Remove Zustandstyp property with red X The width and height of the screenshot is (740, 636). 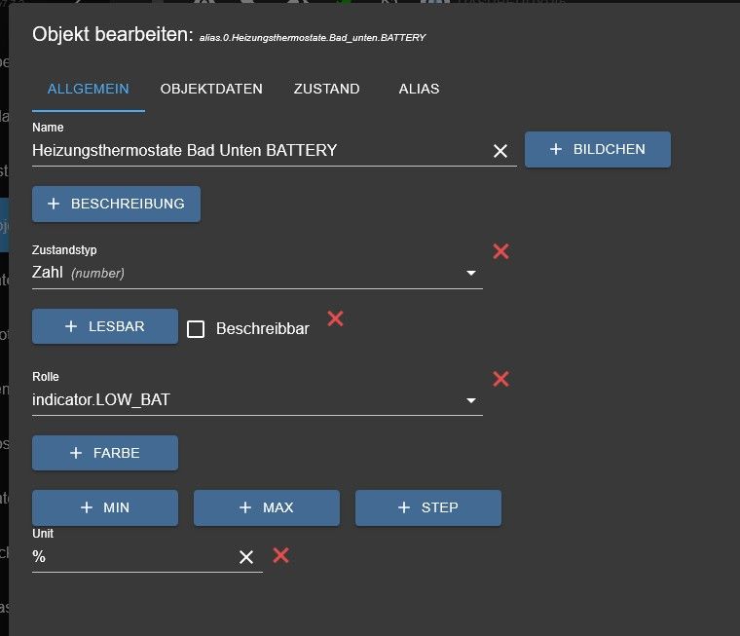point(500,251)
